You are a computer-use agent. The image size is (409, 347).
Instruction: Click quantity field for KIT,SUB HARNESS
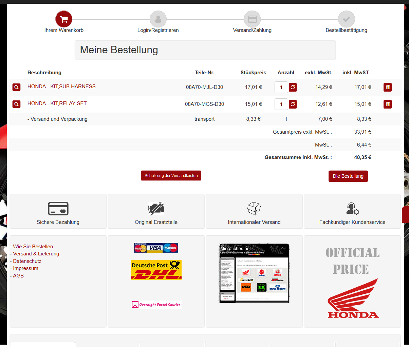coord(281,87)
